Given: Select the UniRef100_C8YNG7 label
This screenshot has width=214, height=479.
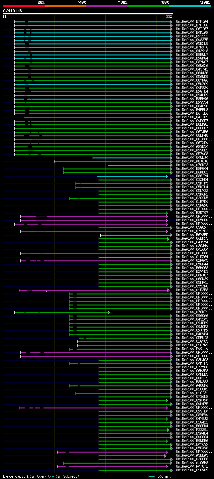Looking at the screenshot, I should click(192, 62).
